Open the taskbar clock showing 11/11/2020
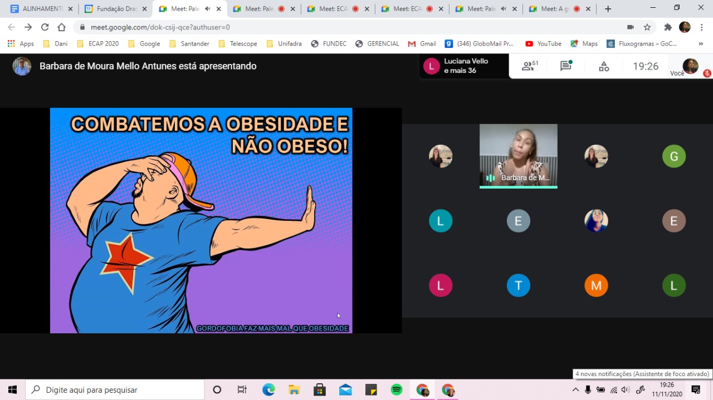Screen dimensions: 713x400 click(x=667, y=389)
